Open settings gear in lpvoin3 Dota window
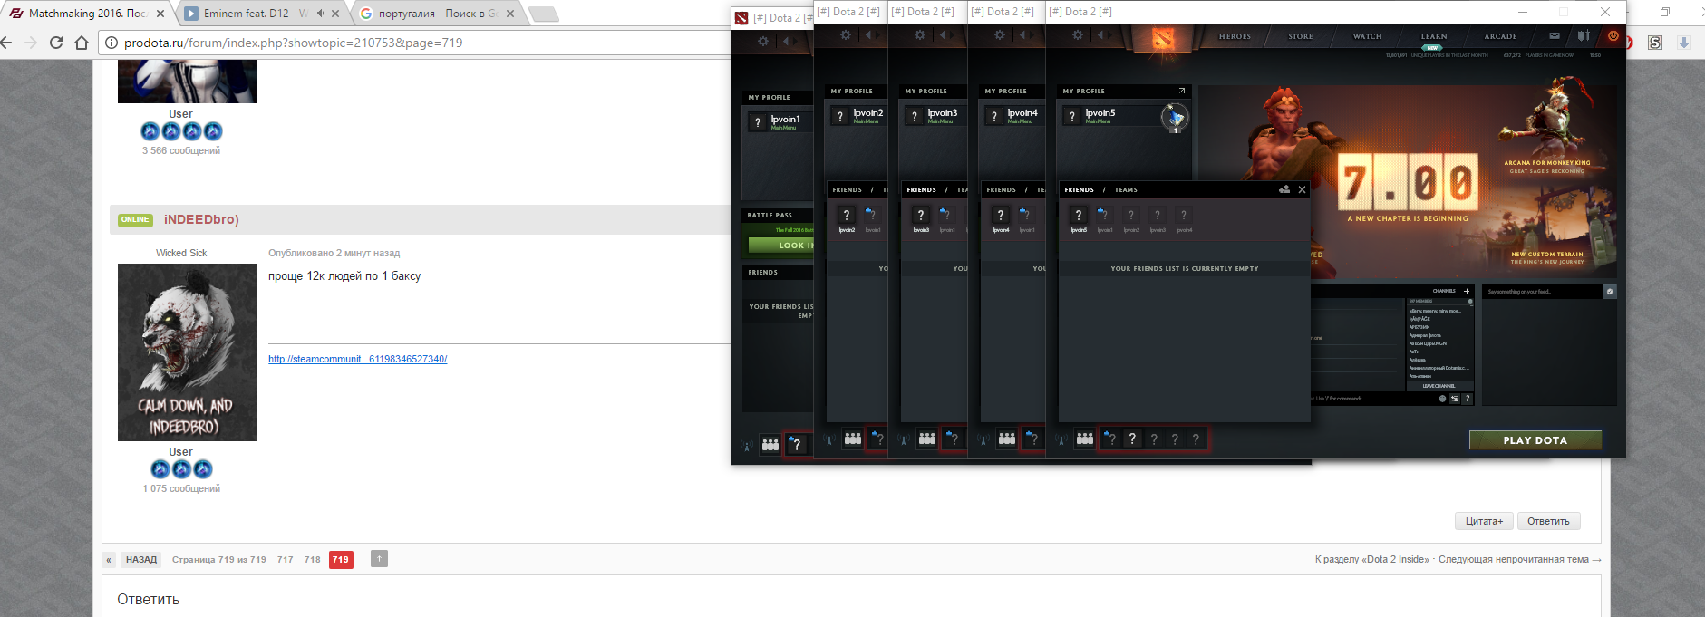The height and width of the screenshot is (617, 1705). click(920, 35)
